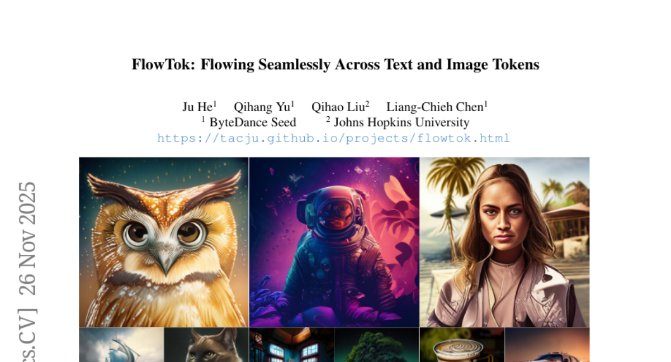
Task: Select the cs.CV category sidebar text
Action: point(27,334)
